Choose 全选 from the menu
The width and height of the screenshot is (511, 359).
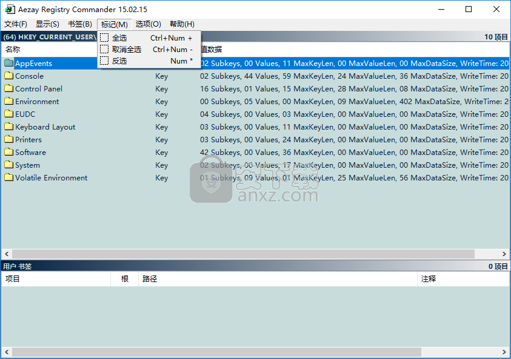click(149, 38)
